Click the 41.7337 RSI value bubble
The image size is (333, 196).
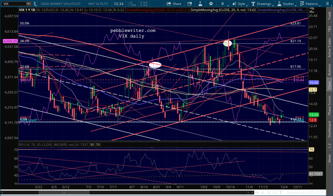(x=315, y=174)
